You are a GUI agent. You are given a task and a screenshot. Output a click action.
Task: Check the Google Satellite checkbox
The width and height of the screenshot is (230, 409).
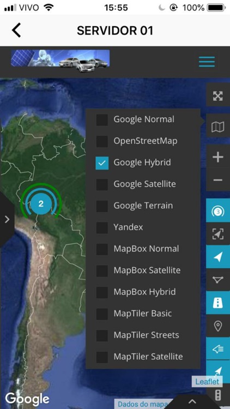(x=102, y=184)
